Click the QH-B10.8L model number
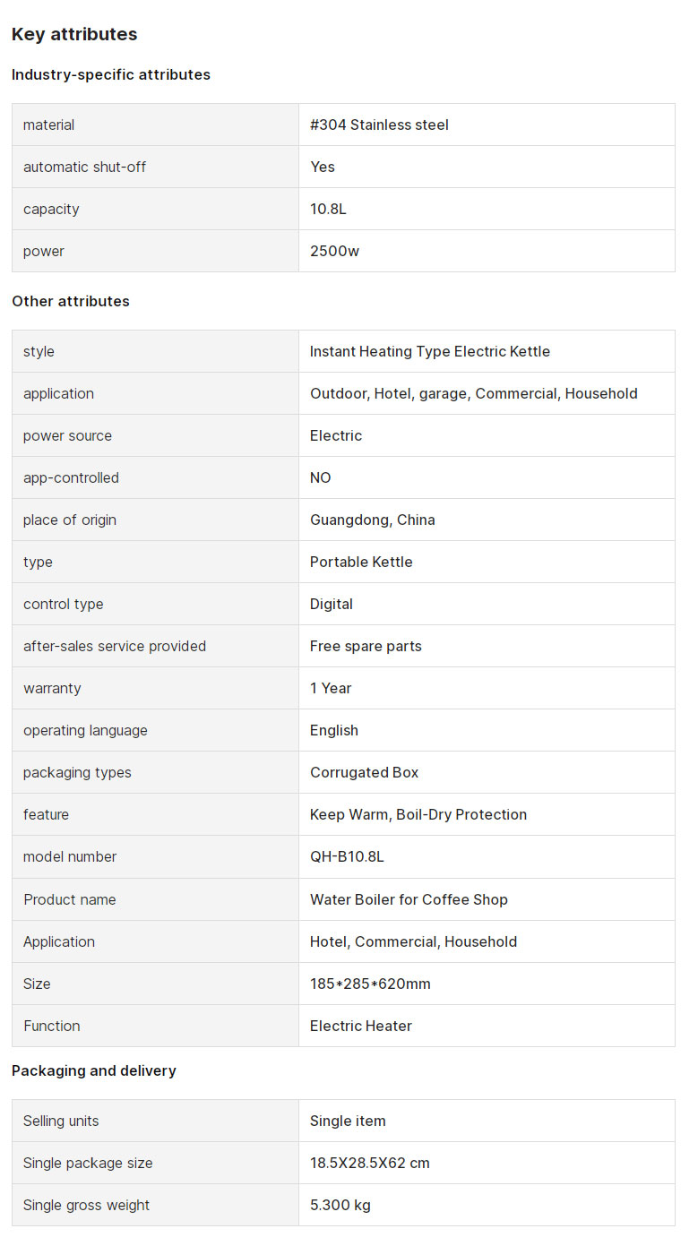This screenshot has width=698, height=1246. click(x=347, y=856)
